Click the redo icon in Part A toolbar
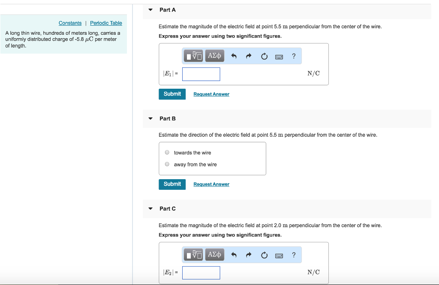The image size is (439, 285). pos(249,55)
